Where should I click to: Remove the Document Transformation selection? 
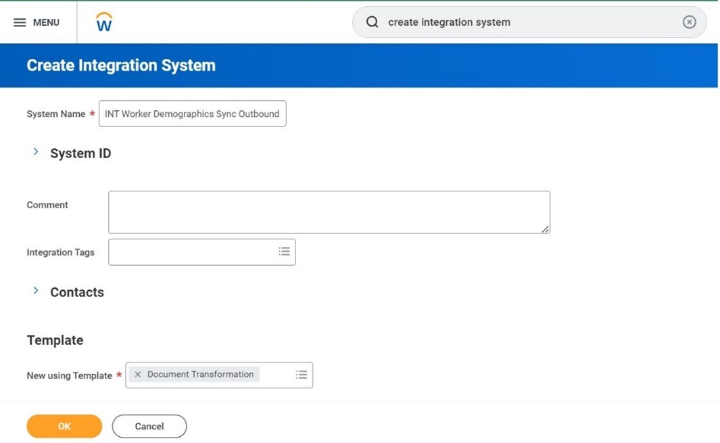(138, 375)
